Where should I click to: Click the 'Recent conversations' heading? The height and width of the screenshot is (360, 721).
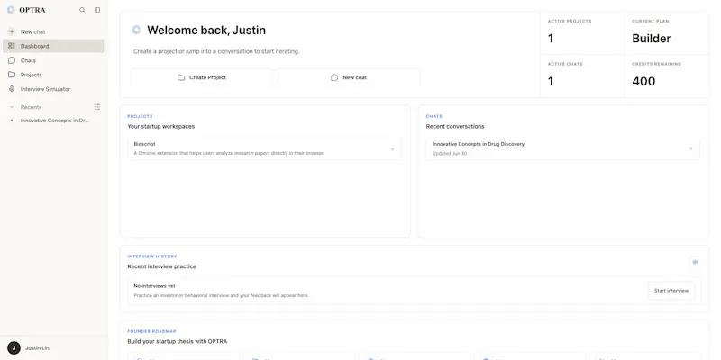(455, 126)
